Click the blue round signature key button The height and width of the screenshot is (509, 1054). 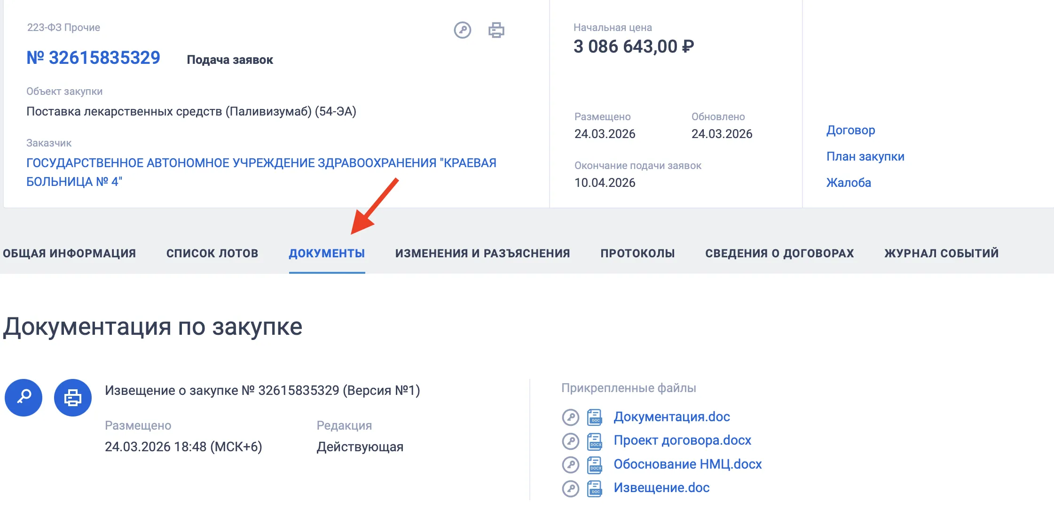24,397
